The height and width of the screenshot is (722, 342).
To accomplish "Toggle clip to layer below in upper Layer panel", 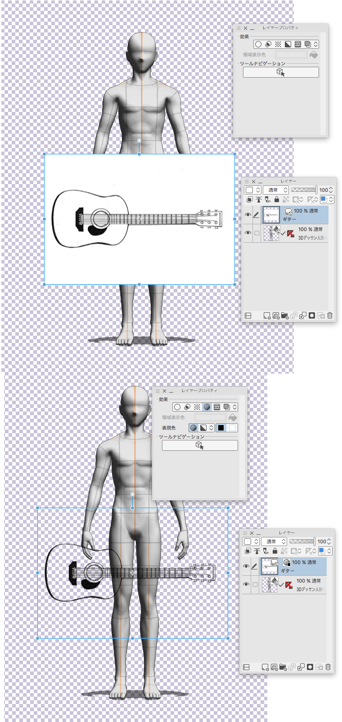I will click(x=250, y=199).
